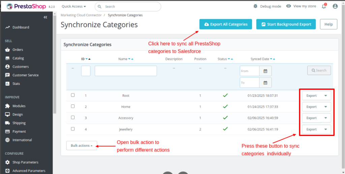Toggle the Accessory row status checkmark
The image size is (345, 174).
225,117
